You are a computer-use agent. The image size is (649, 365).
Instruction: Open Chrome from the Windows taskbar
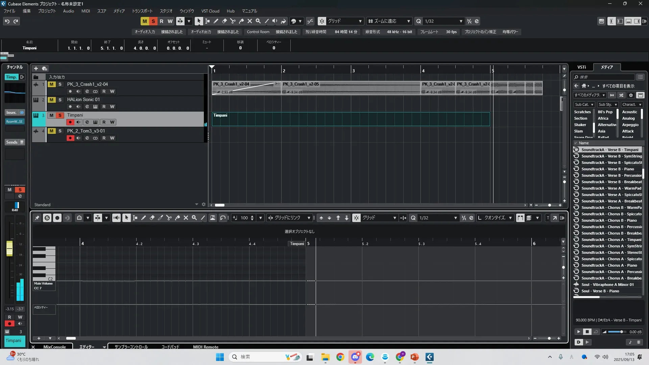340,357
